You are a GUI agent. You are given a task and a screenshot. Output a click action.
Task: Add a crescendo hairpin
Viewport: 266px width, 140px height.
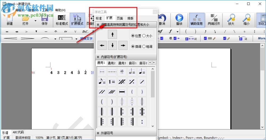coord(10,39)
